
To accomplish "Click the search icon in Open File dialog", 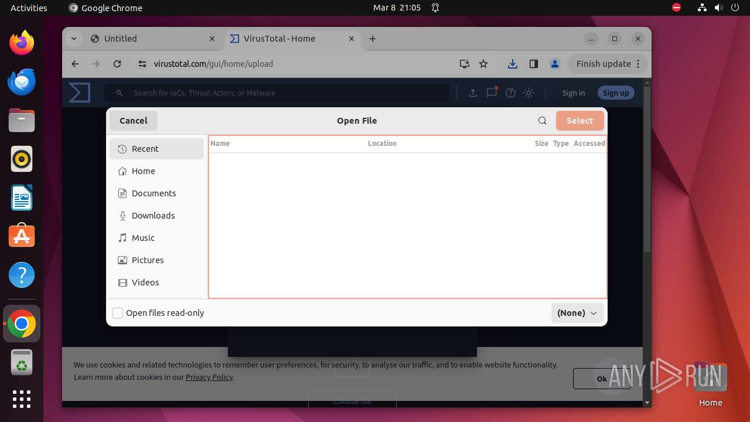I will [x=543, y=121].
